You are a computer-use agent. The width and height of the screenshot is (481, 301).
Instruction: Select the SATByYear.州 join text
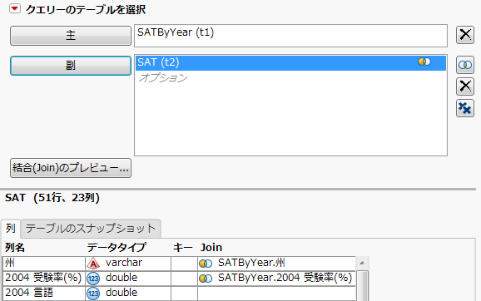coord(251,263)
